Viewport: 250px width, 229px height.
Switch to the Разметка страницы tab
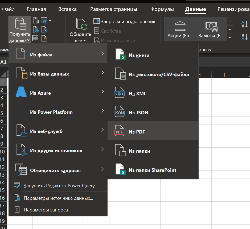click(113, 9)
